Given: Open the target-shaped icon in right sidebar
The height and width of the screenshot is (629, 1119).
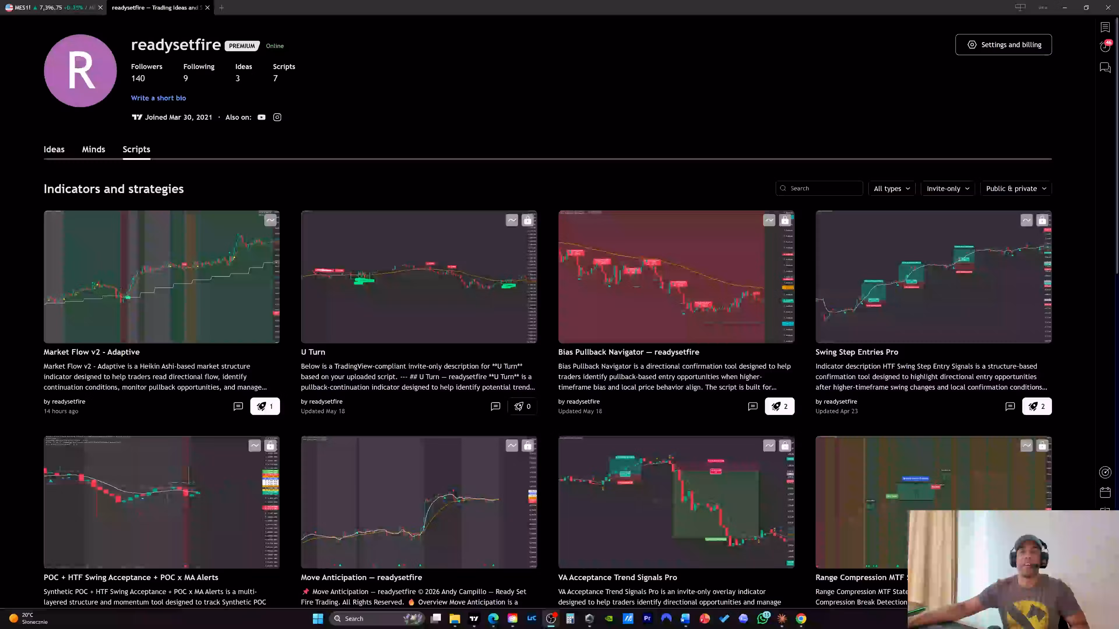Looking at the screenshot, I should pos(1105,472).
